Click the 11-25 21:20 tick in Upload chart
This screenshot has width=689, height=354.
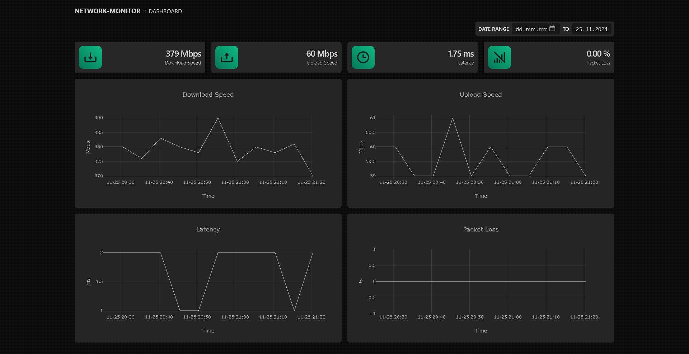pos(584,182)
